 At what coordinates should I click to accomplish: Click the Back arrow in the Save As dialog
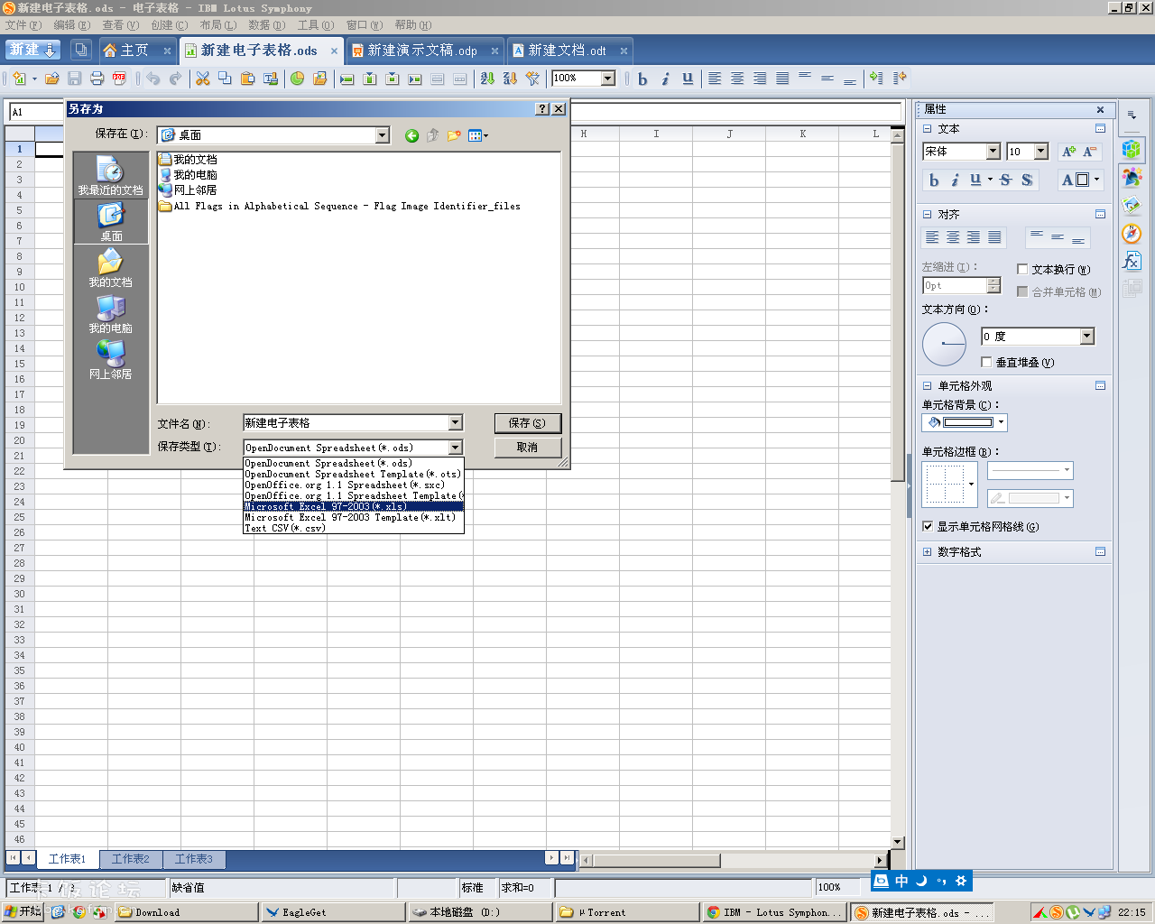[x=411, y=135]
